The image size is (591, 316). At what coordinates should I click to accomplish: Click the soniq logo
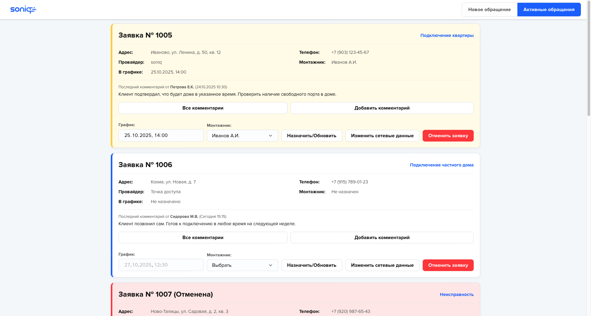[x=23, y=10]
